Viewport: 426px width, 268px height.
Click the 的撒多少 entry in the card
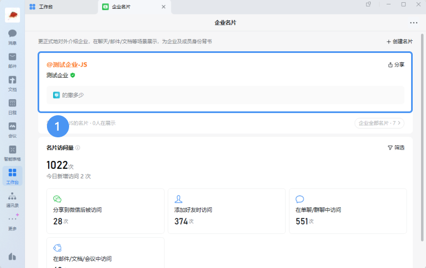(225, 95)
